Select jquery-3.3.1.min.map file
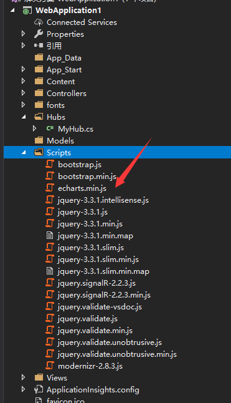Image resolution: width=231 pixels, height=403 pixels. coord(95,235)
